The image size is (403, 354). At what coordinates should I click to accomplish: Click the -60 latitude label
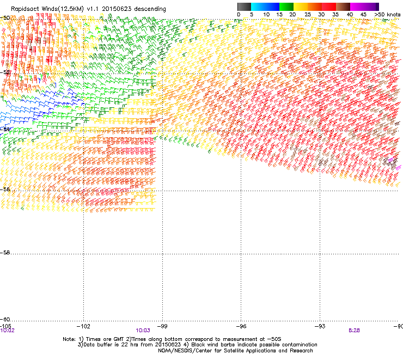tap(5, 319)
